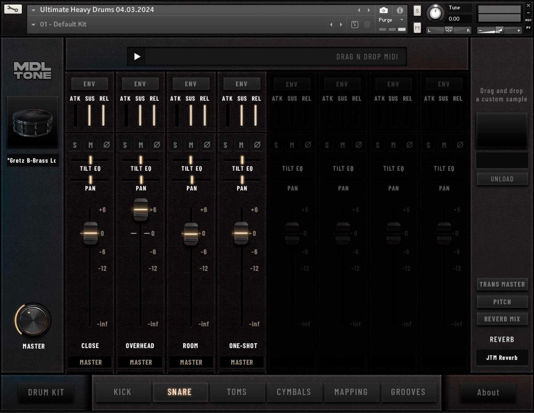Invert phase on the CLOSE channel
The height and width of the screenshot is (413, 534).
click(x=106, y=145)
